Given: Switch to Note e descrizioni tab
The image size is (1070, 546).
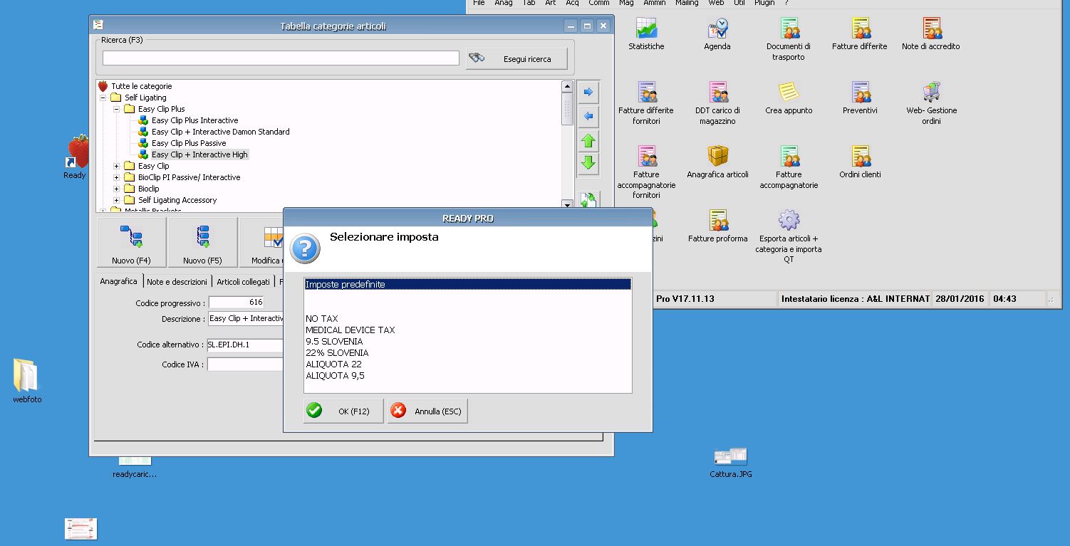Looking at the screenshot, I should (x=177, y=282).
